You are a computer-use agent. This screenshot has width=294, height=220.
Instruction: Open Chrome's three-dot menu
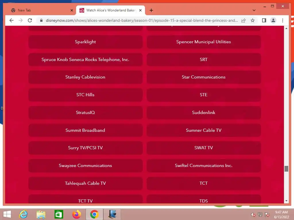click(x=283, y=20)
